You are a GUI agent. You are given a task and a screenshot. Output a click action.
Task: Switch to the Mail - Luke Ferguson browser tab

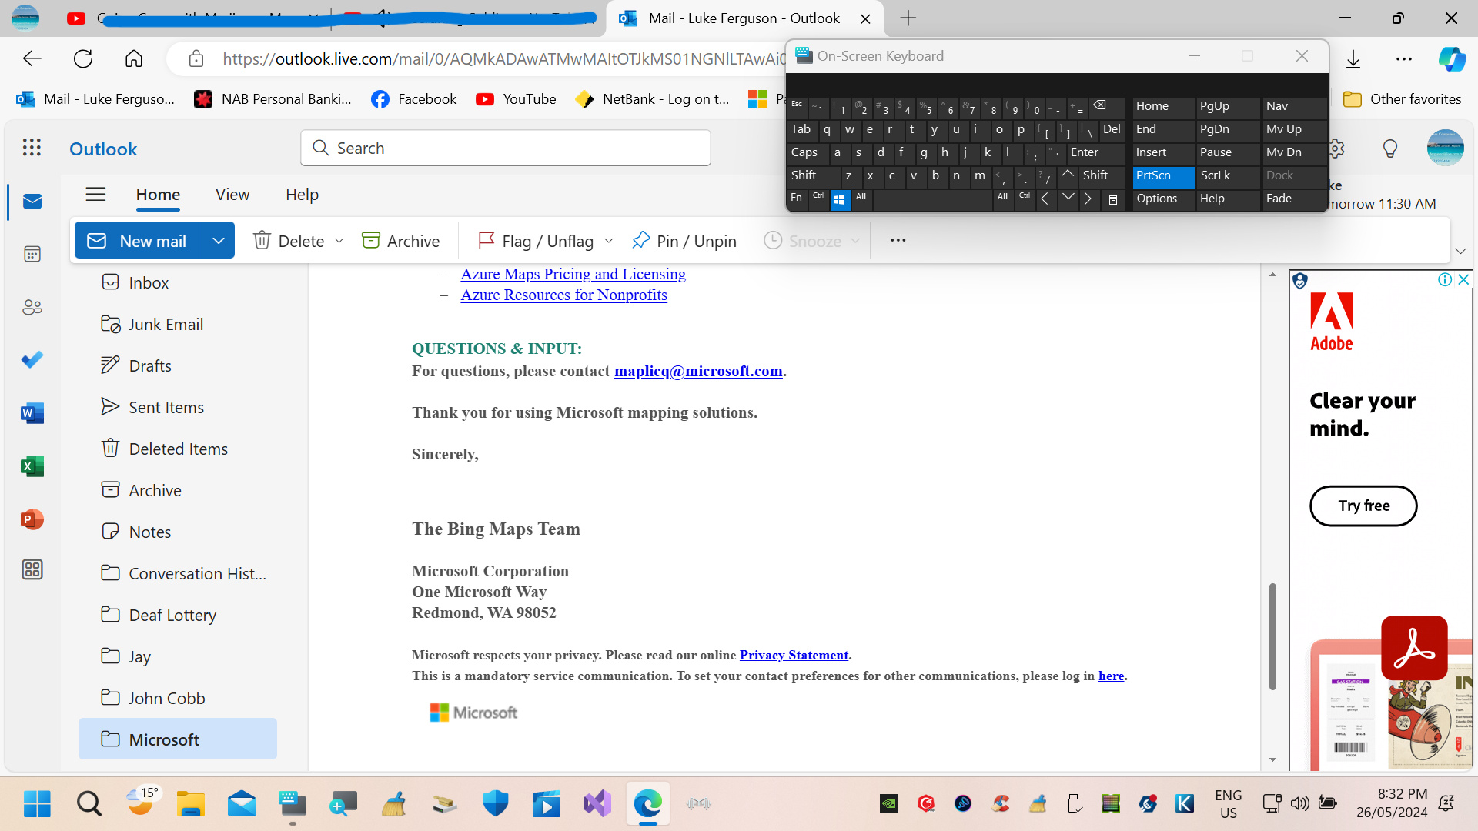(x=744, y=18)
